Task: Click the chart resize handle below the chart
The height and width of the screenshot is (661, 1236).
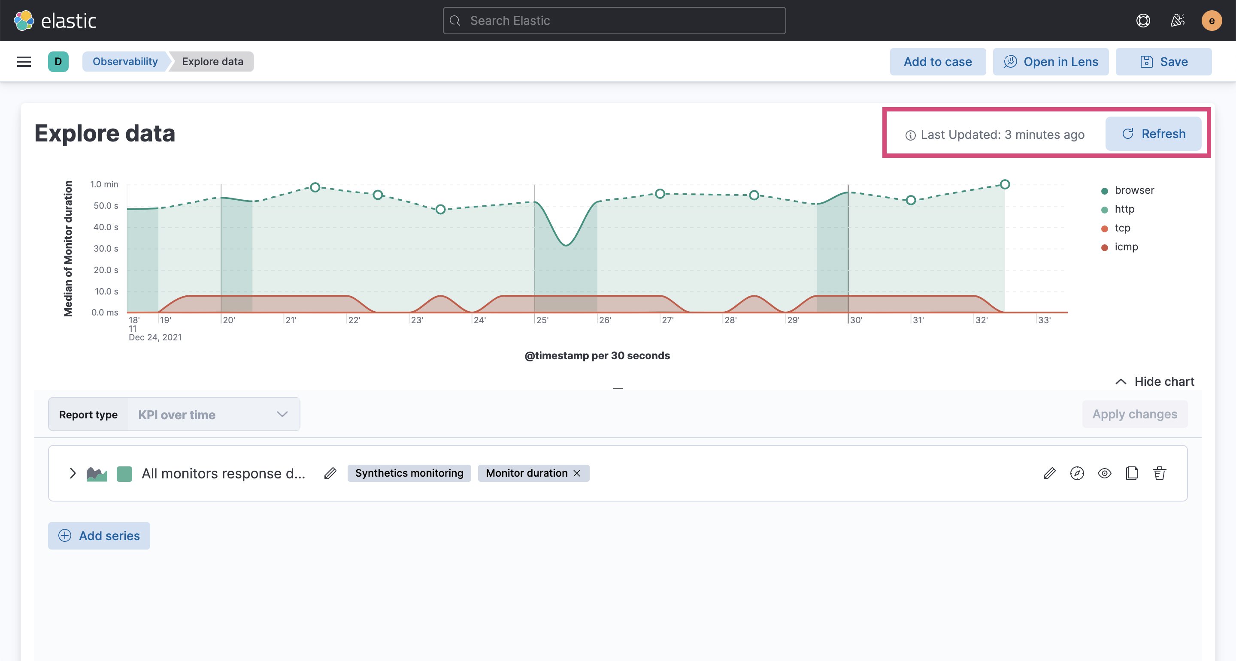Action: pos(618,389)
